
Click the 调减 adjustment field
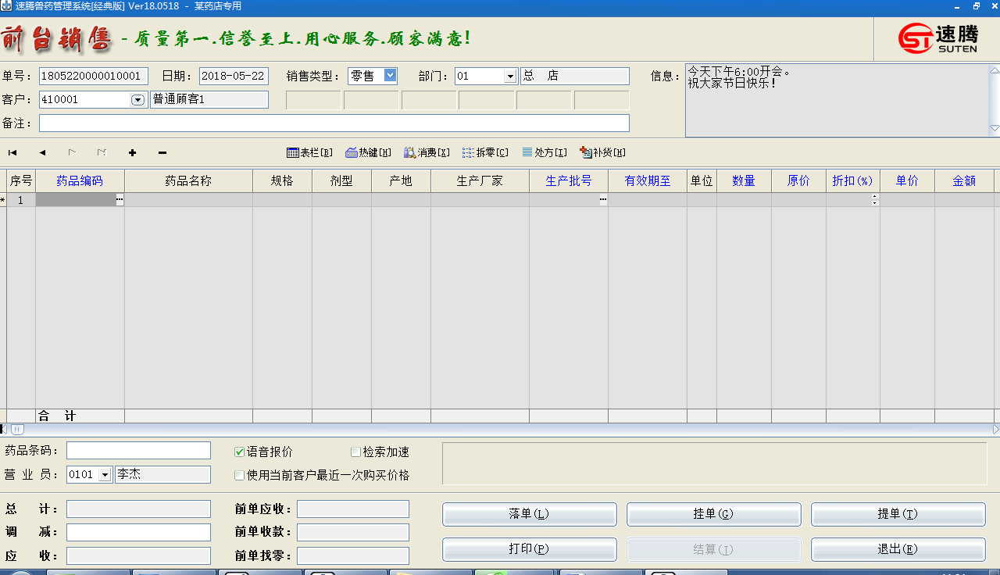pyautogui.click(x=138, y=533)
